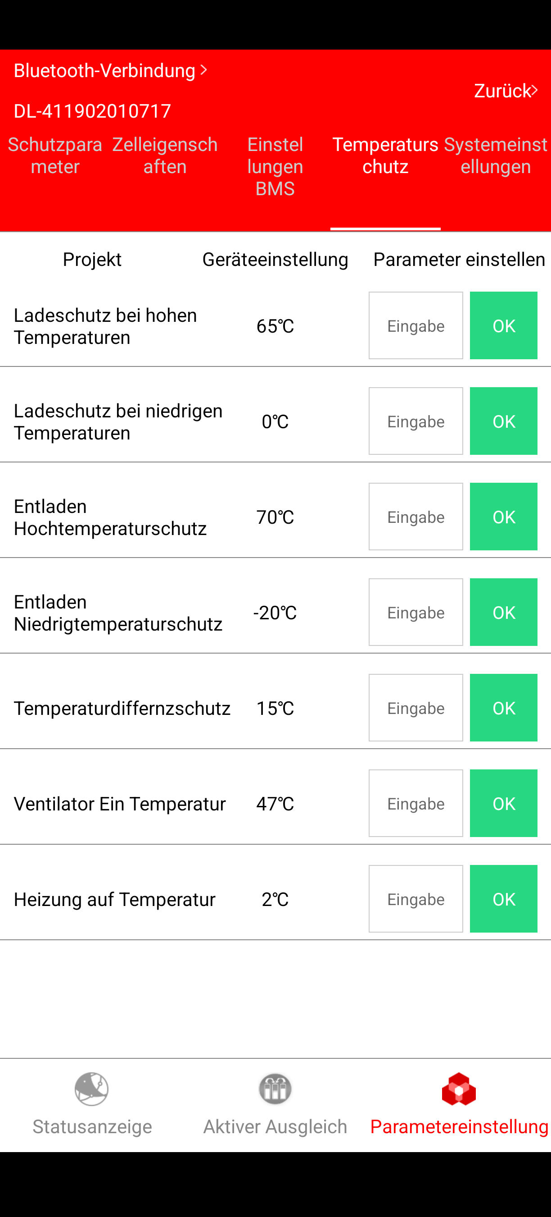Focus the Heizung auf Temperatur input
The width and height of the screenshot is (551, 1217).
point(416,899)
